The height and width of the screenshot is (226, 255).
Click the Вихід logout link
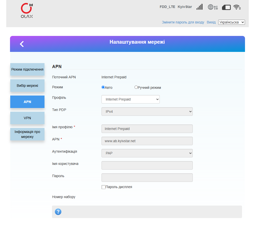(211, 22)
